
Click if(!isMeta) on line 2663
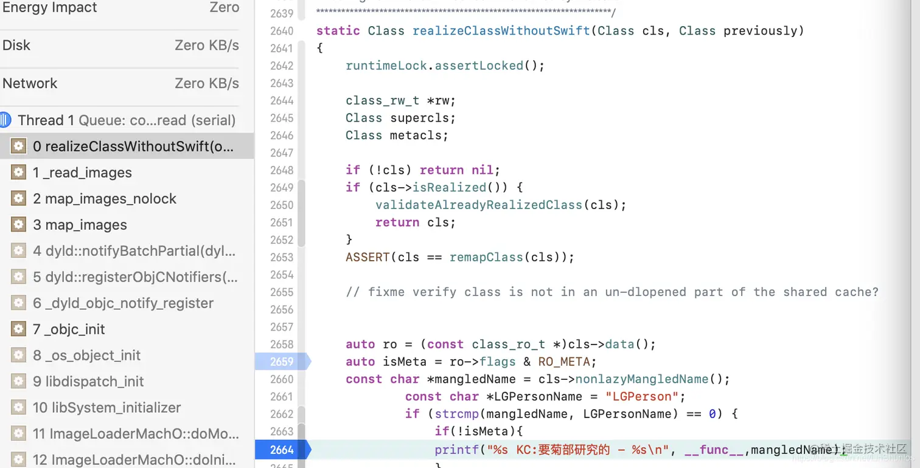tap(479, 432)
